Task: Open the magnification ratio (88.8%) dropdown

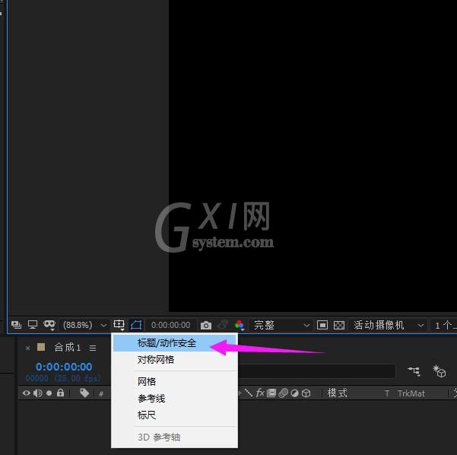Action: pos(84,325)
